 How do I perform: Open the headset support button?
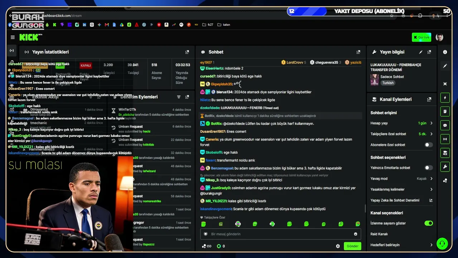click(442, 244)
